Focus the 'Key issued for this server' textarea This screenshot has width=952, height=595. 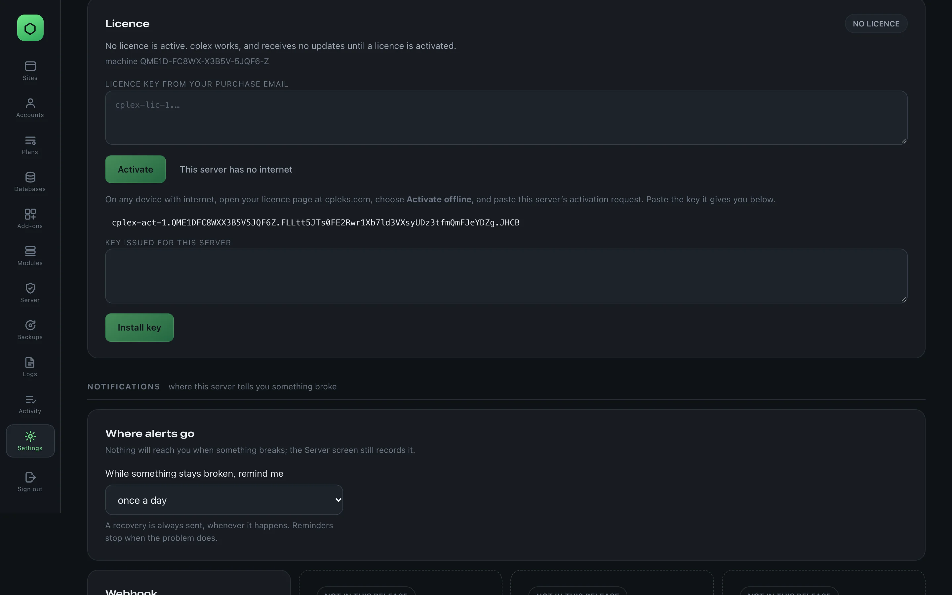click(x=506, y=276)
